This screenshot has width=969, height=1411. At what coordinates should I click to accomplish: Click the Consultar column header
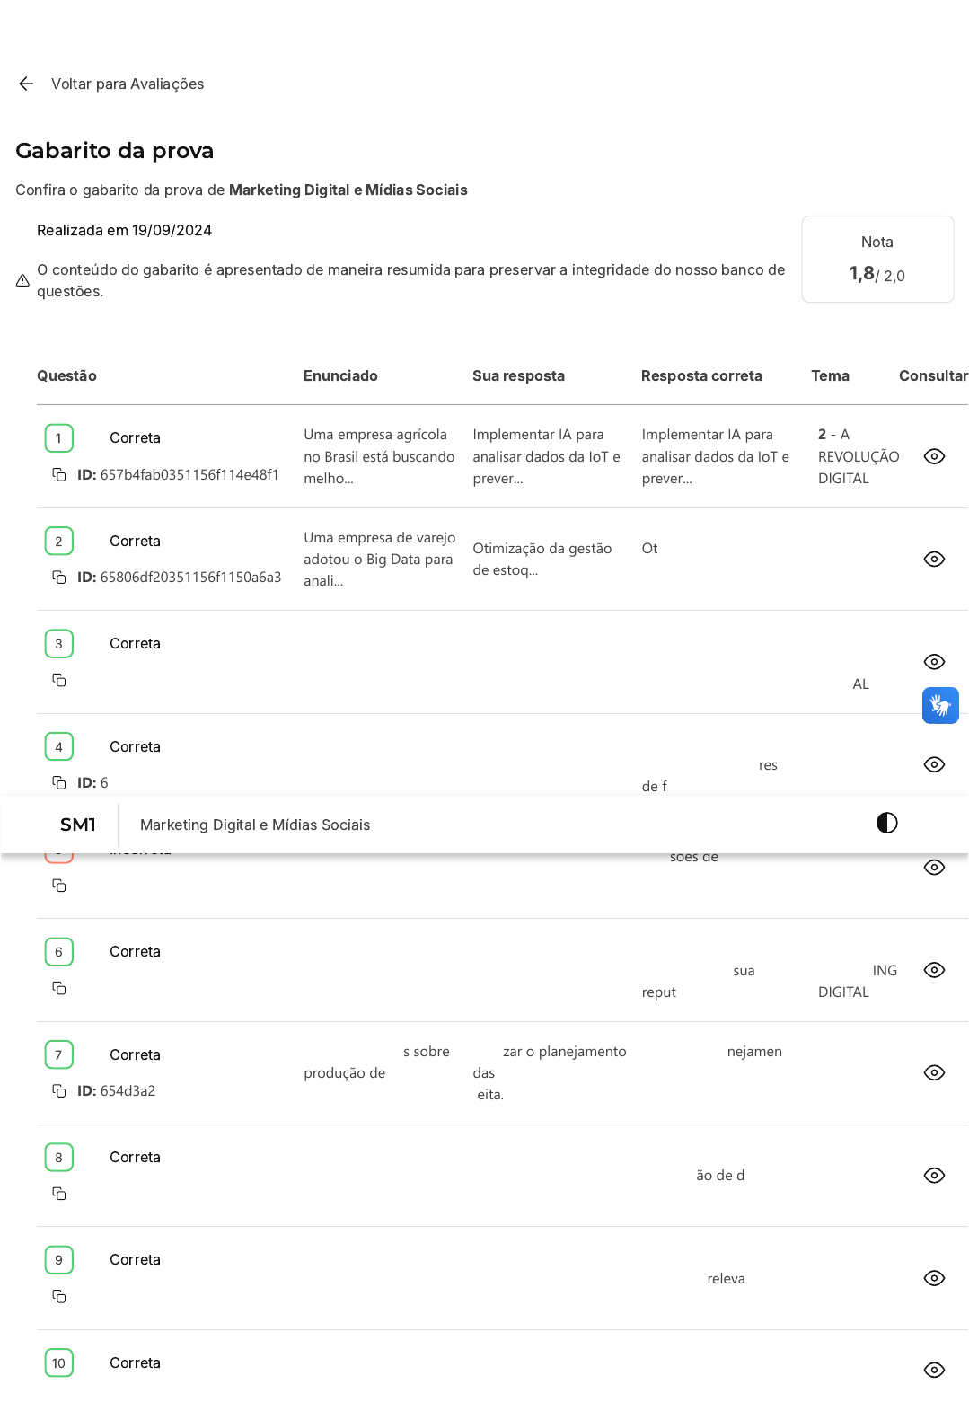coord(932,375)
